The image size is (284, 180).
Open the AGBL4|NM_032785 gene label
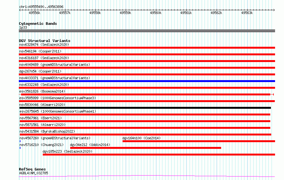(34, 173)
